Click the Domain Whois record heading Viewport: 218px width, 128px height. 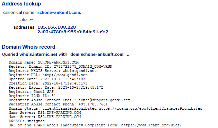[x=29, y=47]
